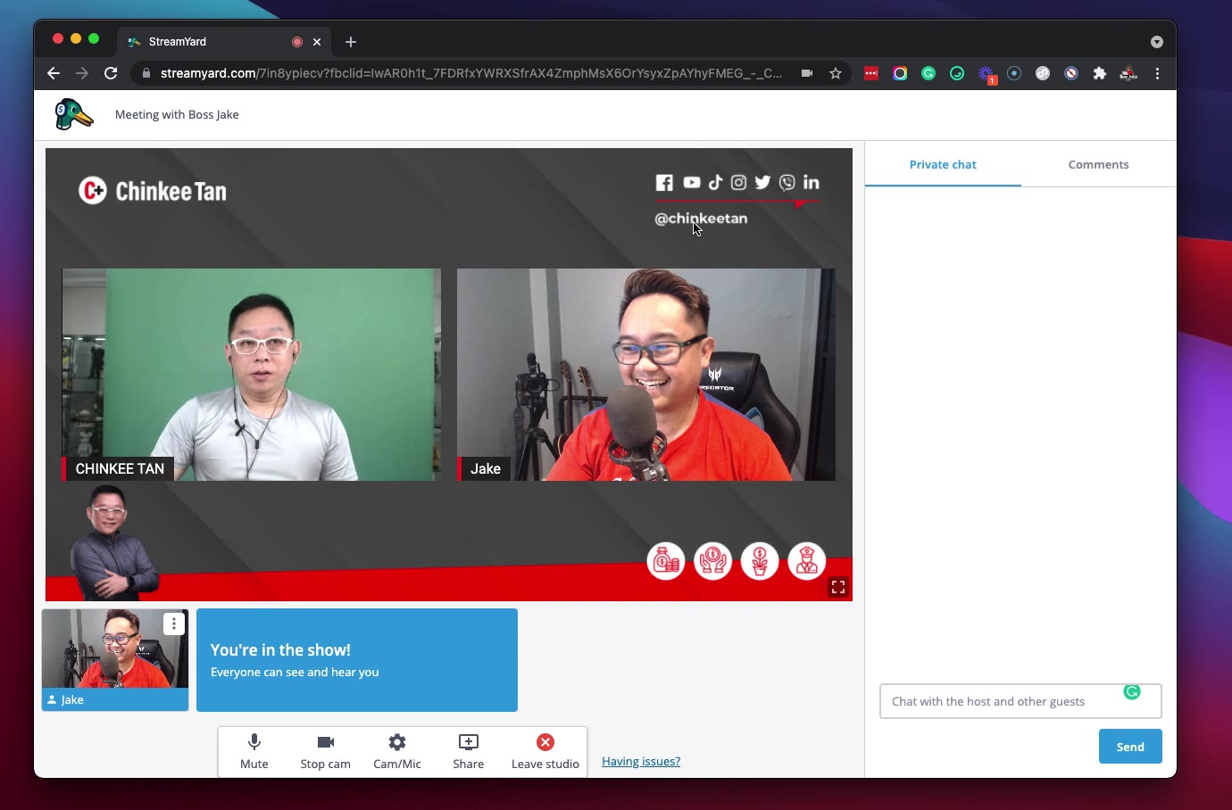Click the StreamYard duck logo

point(73,114)
